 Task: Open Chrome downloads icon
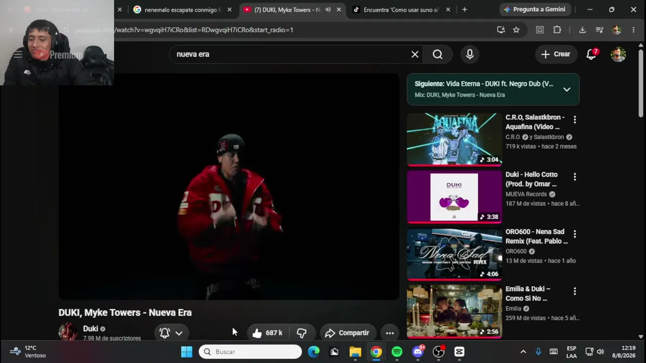pyautogui.click(x=582, y=30)
